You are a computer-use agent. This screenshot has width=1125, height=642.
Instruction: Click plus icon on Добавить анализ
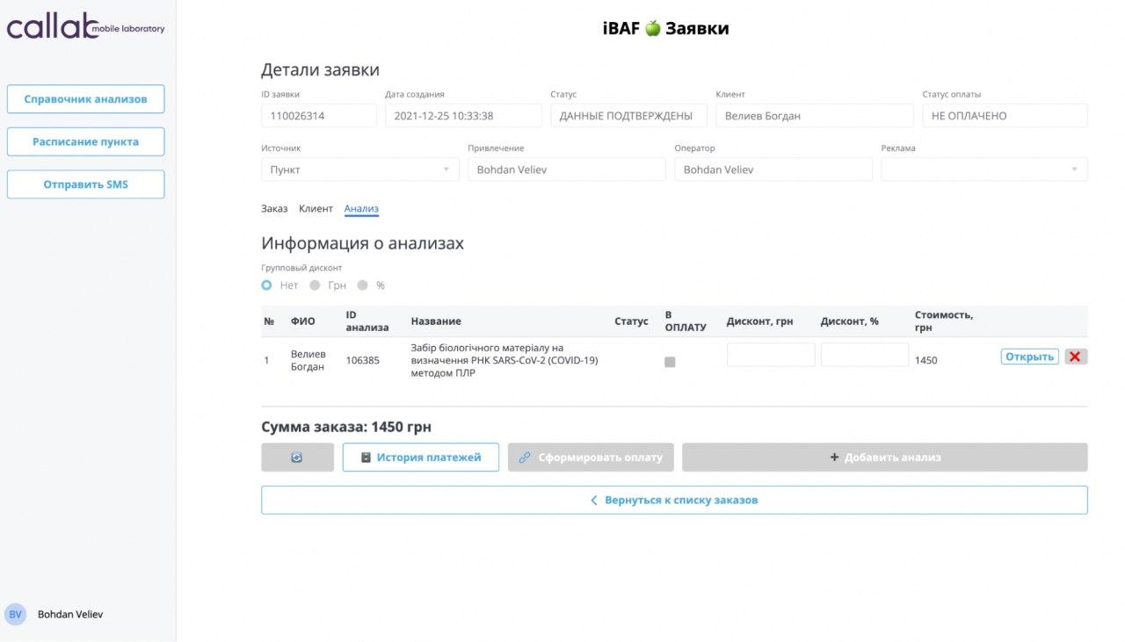[834, 458]
